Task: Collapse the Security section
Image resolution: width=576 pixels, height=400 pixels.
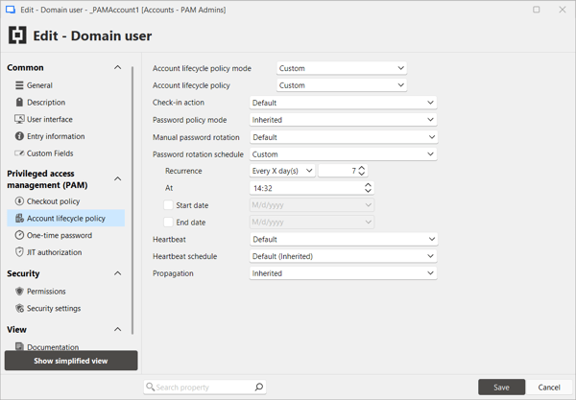Action: pos(117,273)
